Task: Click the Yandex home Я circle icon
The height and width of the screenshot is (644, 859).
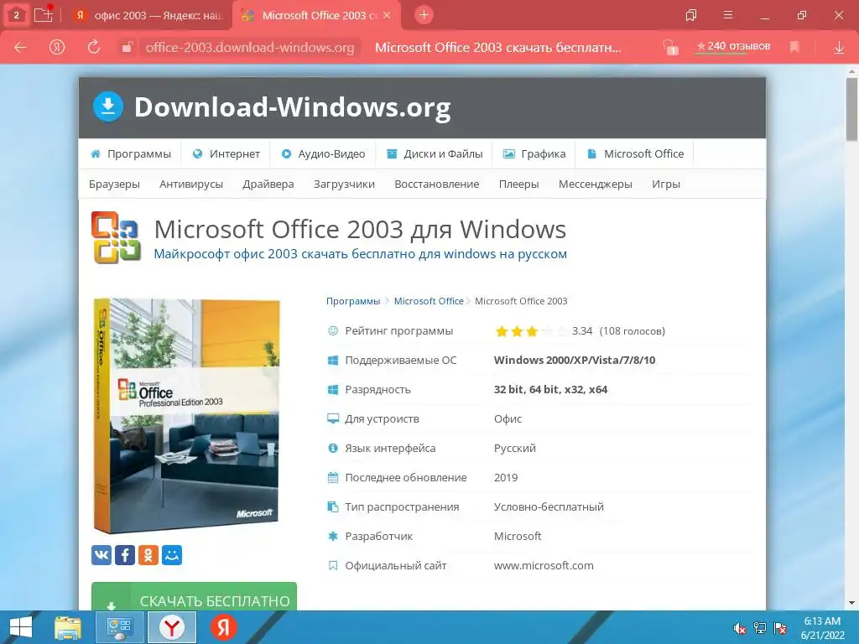Action: click(x=56, y=47)
